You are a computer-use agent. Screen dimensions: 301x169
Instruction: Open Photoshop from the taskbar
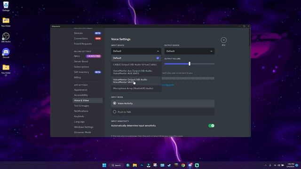tap(142, 165)
